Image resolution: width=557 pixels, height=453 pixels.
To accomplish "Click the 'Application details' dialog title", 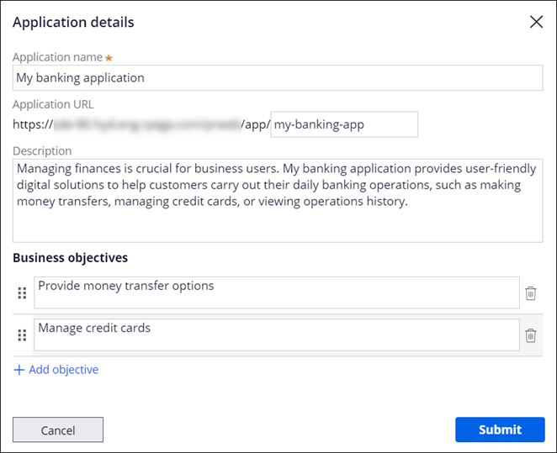I will tap(73, 23).
